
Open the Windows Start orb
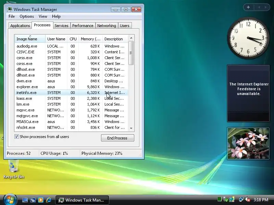coord(10,200)
